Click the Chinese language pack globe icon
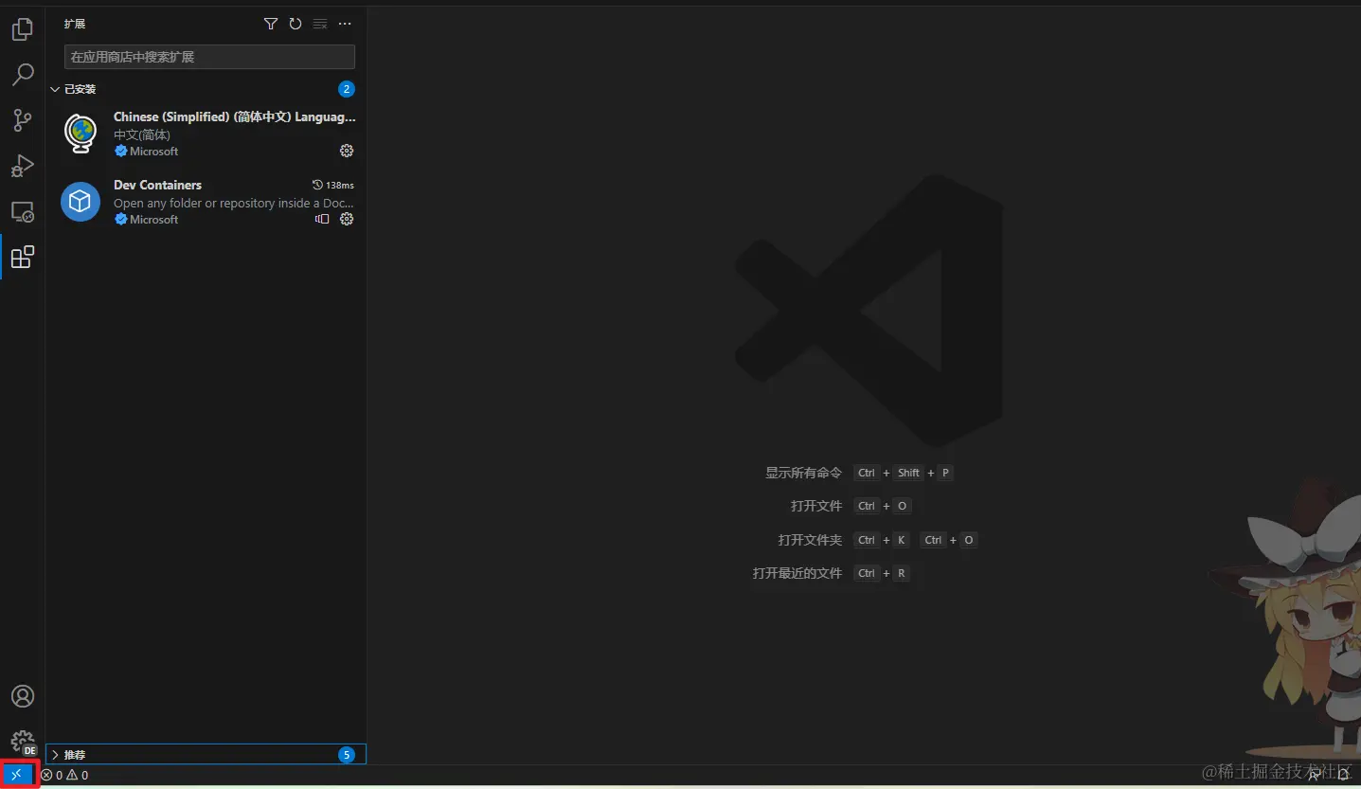Screen dimensions: 1361x789 click(x=81, y=133)
